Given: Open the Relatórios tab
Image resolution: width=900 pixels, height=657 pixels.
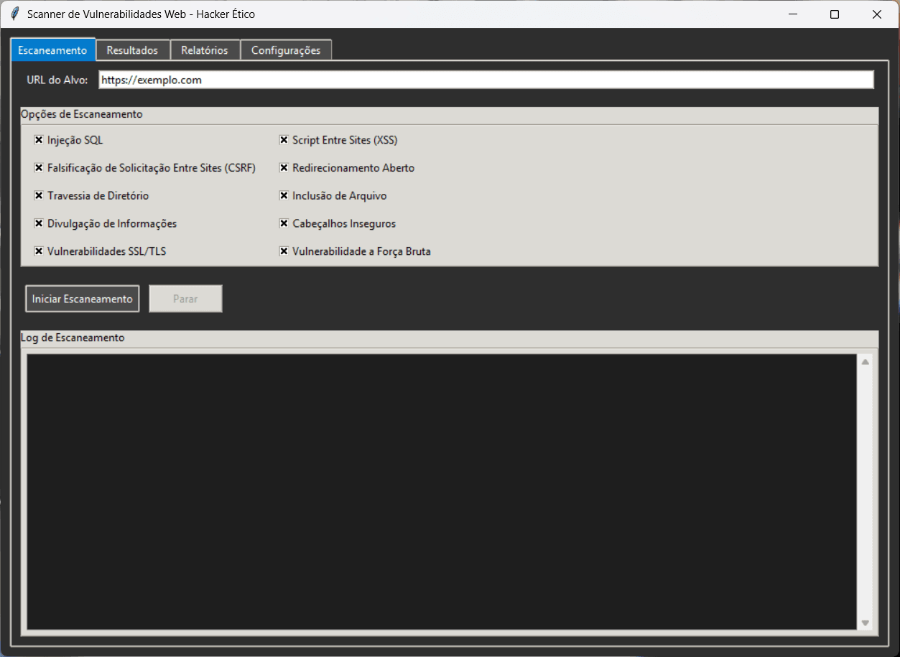Looking at the screenshot, I should 205,50.
